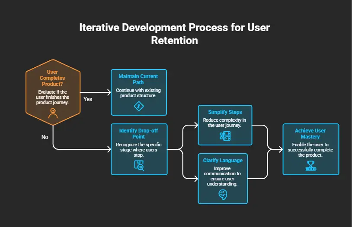
Task: Click 'Continue with existing product structure.' text
Action: tap(138, 93)
